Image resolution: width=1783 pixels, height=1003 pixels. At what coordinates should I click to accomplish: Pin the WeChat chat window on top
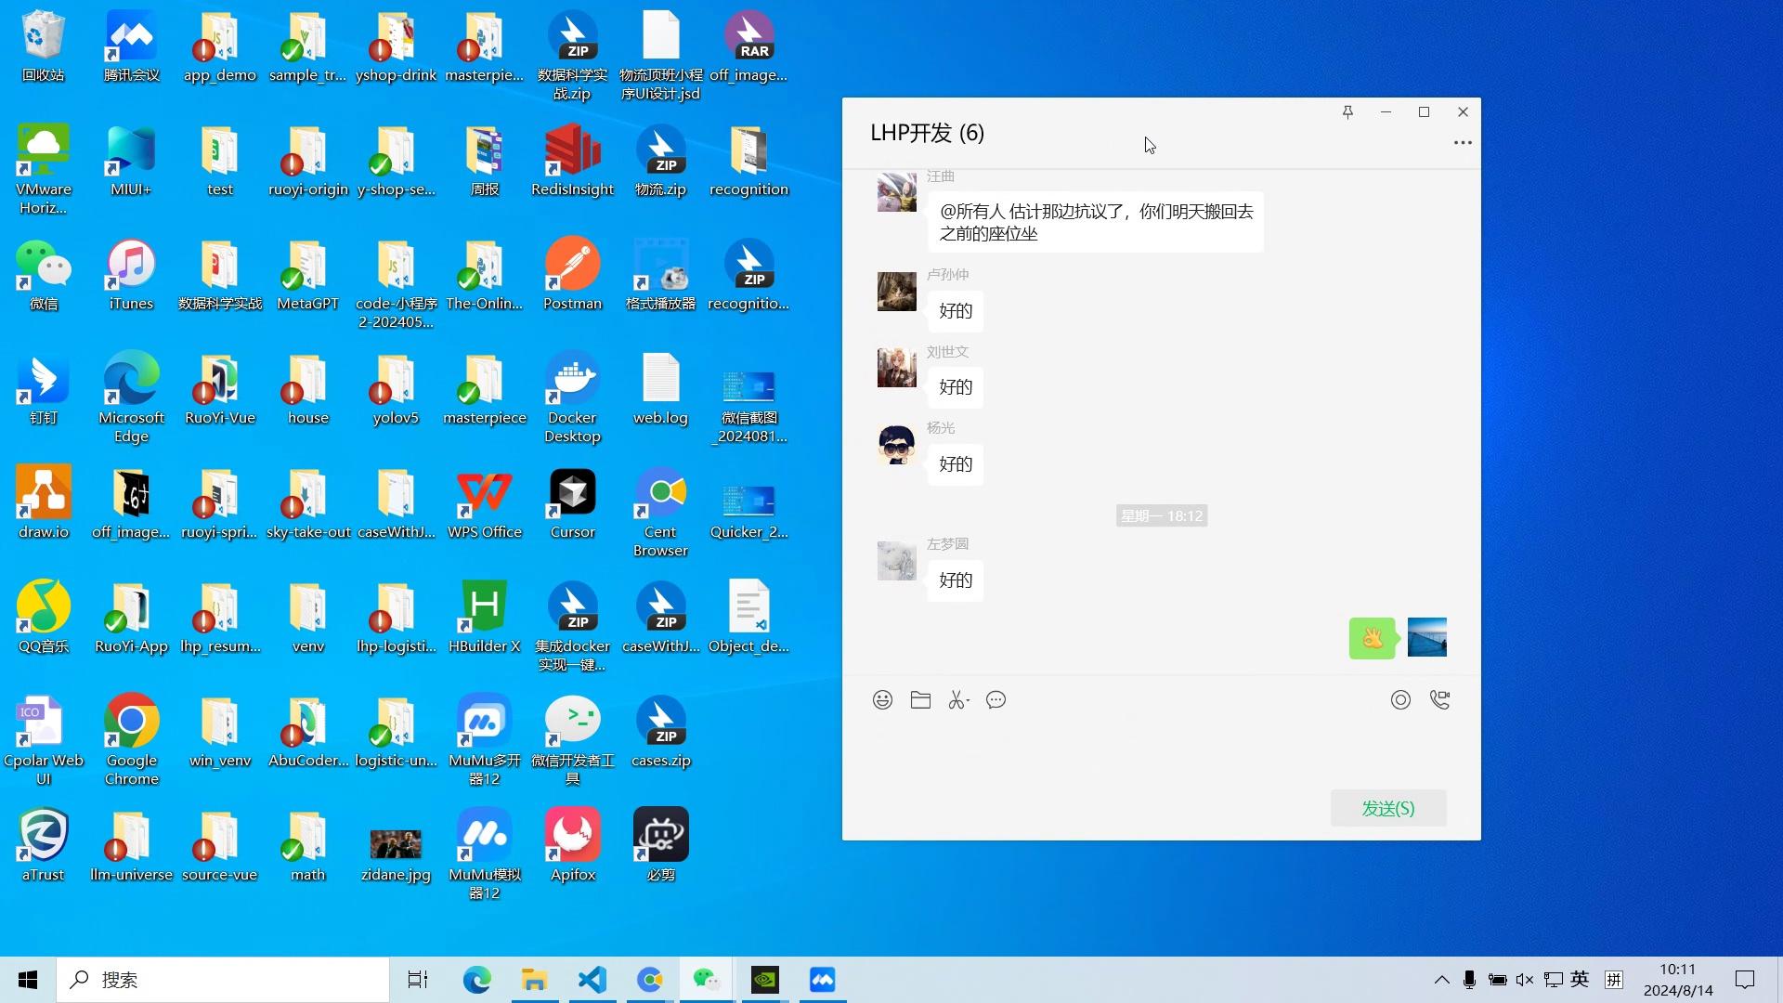tap(1347, 112)
